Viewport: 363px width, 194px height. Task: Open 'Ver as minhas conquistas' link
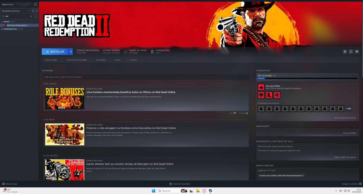click(x=345, y=118)
